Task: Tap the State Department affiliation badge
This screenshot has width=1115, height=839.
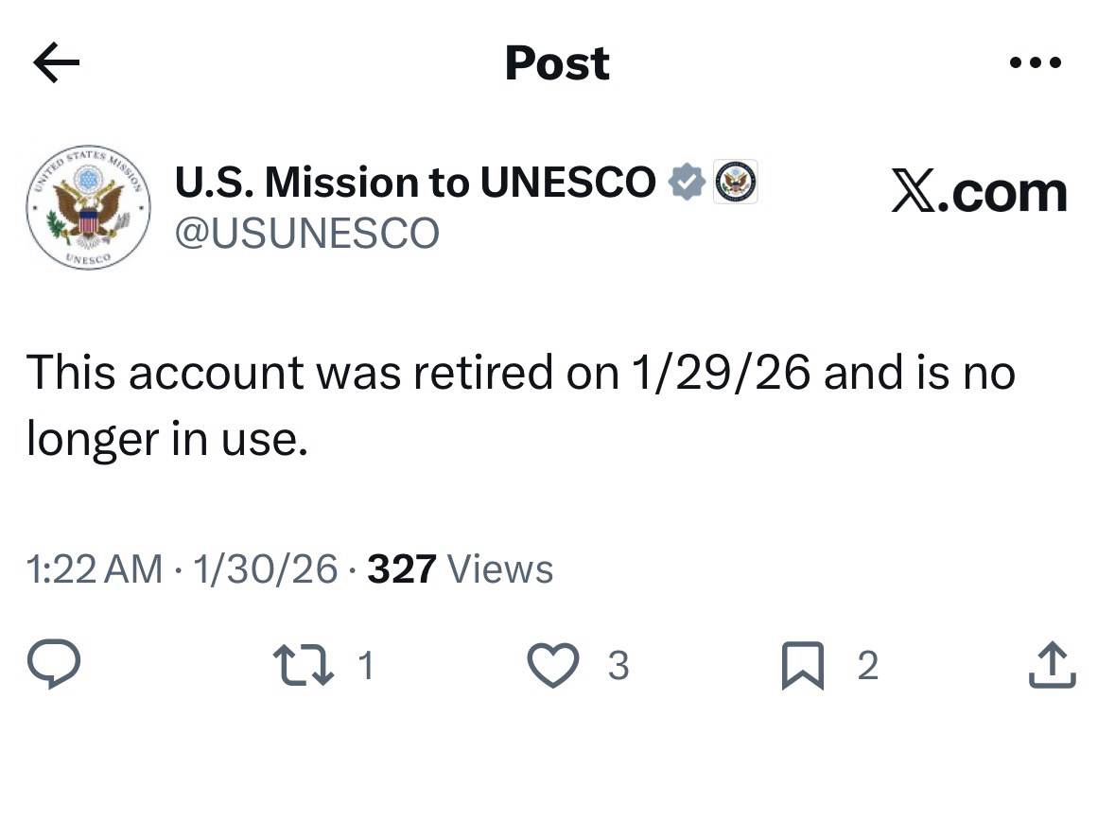Action: click(x=736, y=182)
